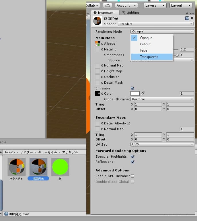Open the material help book icon

[187, 18]
